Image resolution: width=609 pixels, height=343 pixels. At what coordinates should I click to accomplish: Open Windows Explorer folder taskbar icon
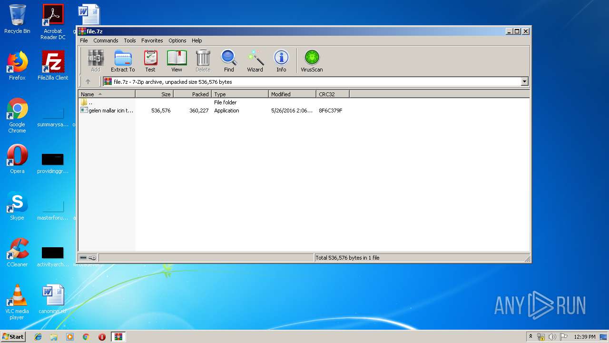[54, 337]
